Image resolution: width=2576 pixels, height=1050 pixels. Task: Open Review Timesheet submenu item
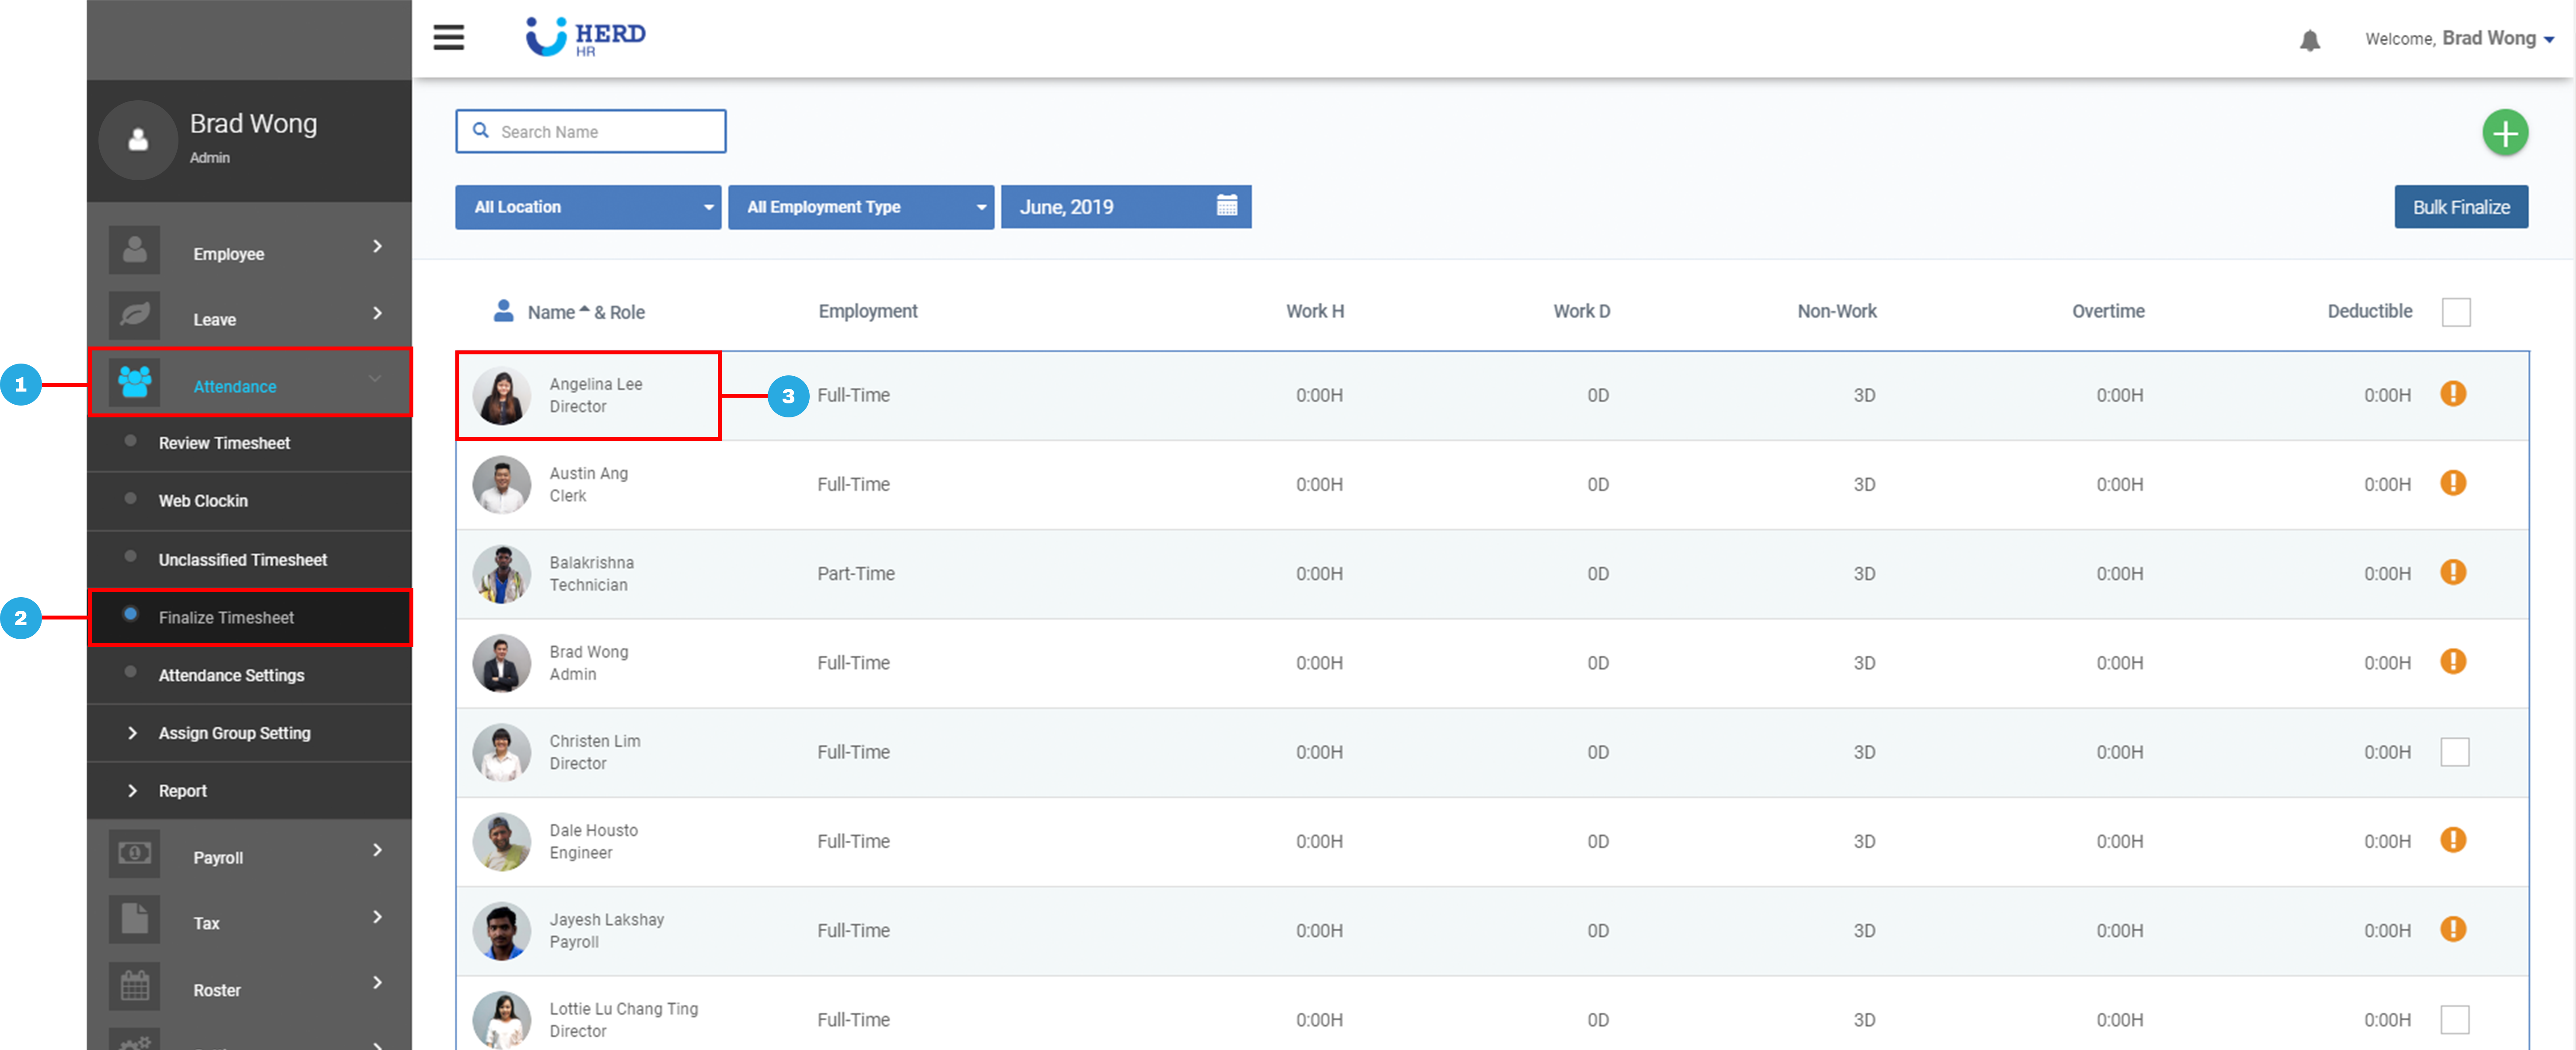(x=224, y=443)
